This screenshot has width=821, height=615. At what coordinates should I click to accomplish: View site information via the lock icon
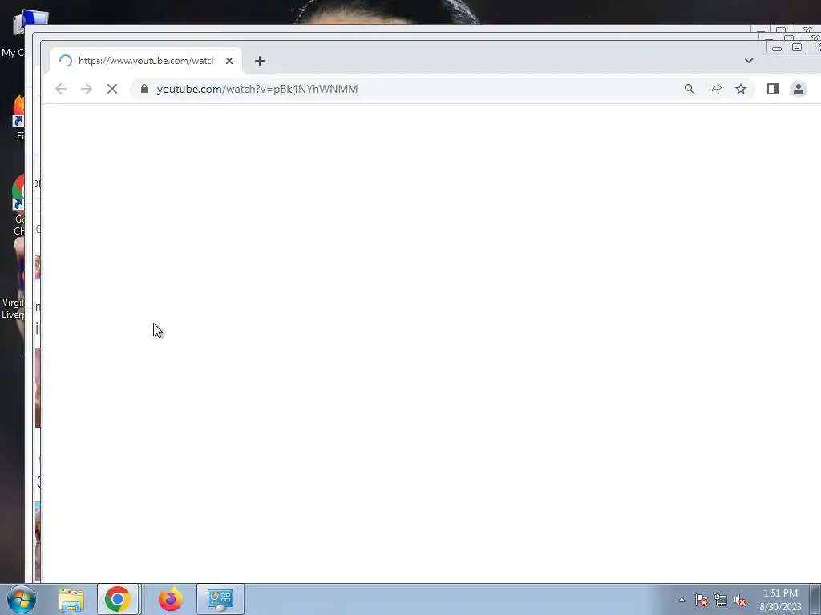[x=144, y=89]
